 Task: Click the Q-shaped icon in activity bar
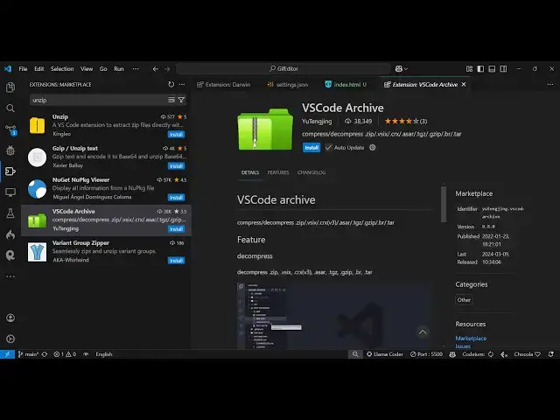10,255
